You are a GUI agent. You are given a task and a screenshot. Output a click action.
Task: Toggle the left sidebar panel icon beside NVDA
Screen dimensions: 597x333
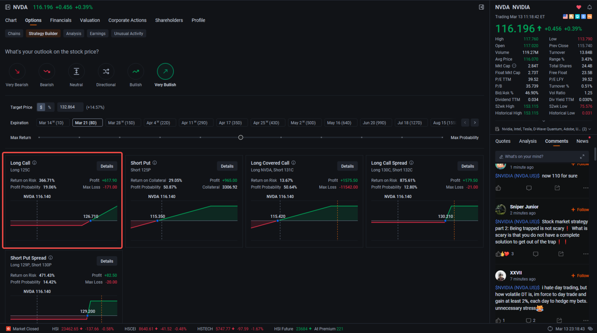pos(8,7)
